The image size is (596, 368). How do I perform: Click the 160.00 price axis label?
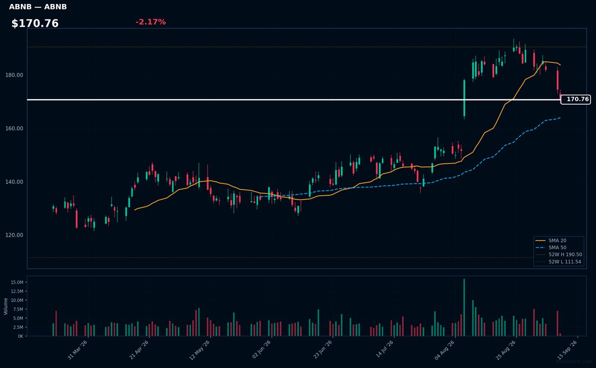pyautogui.click(x=15, y=128)
